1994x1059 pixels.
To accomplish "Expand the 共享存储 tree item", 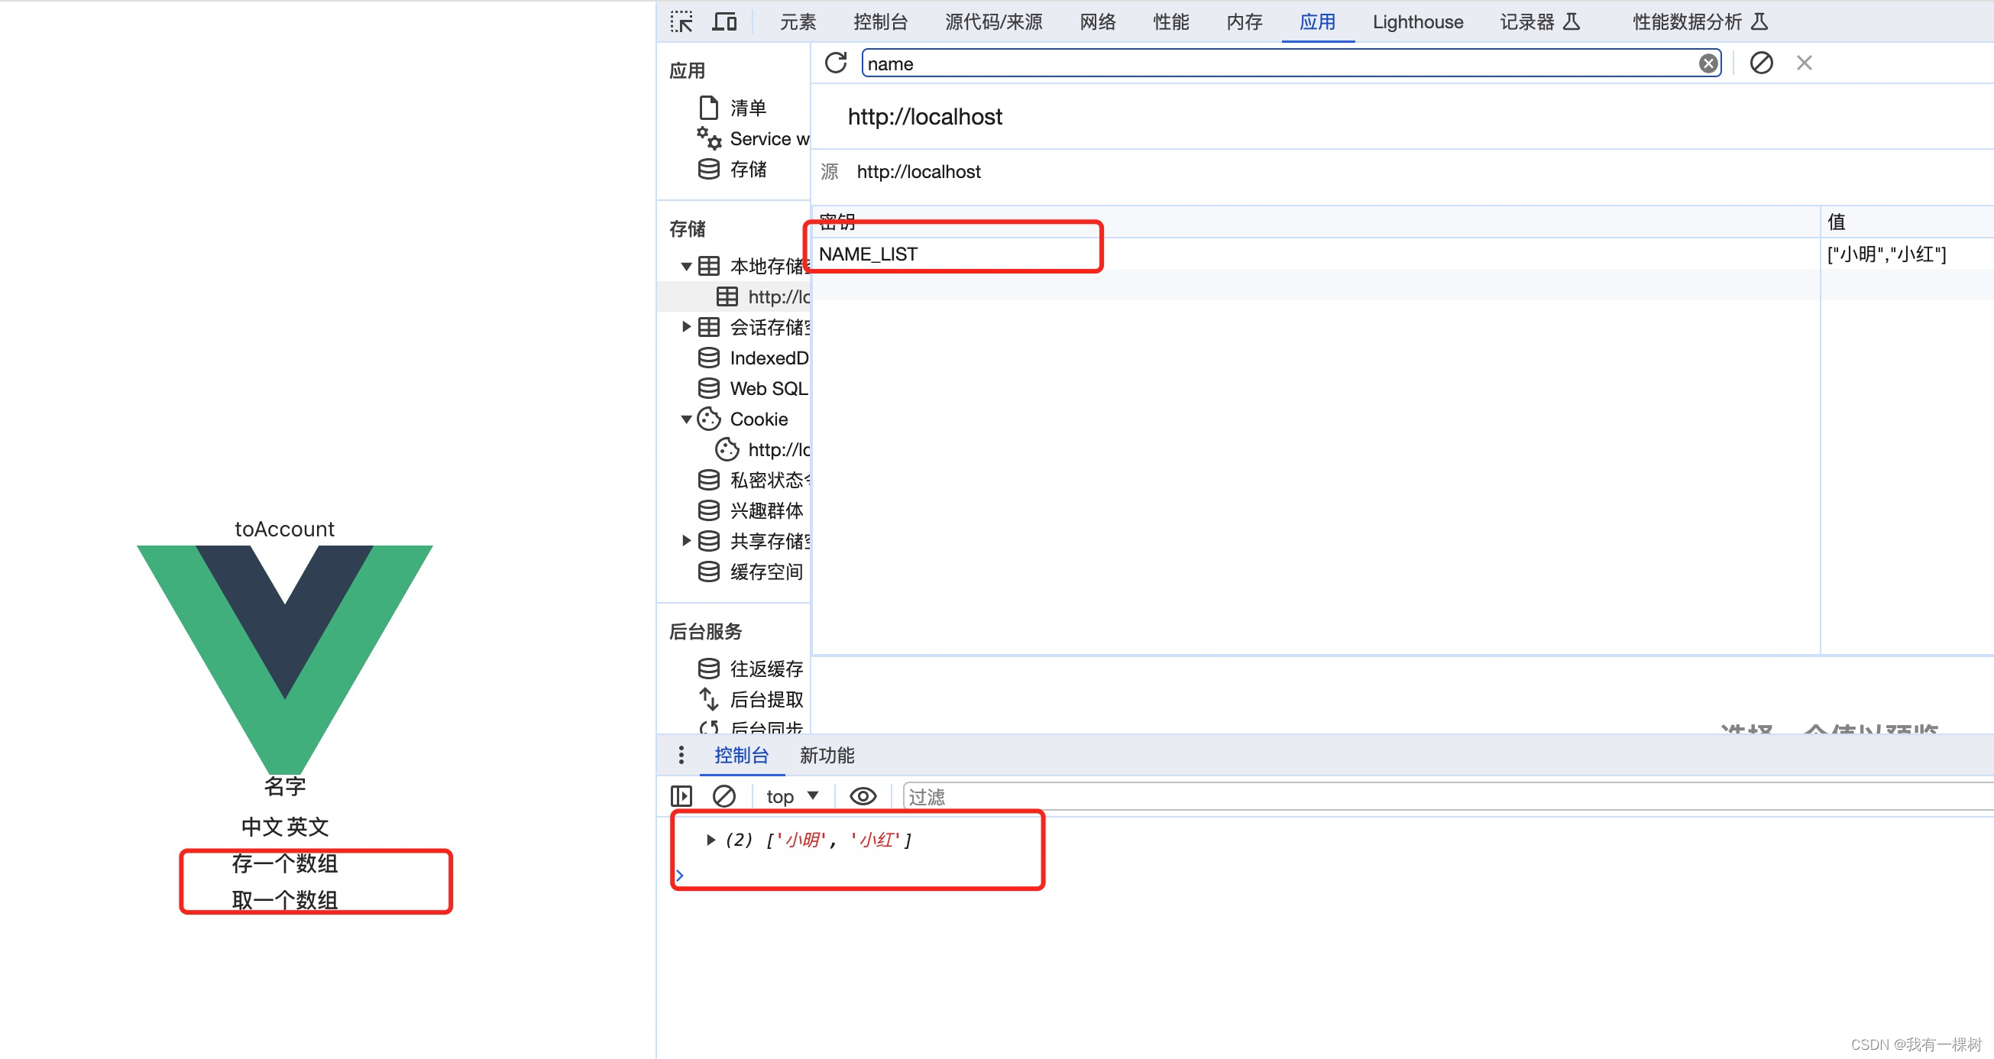I will coord(685,540).
